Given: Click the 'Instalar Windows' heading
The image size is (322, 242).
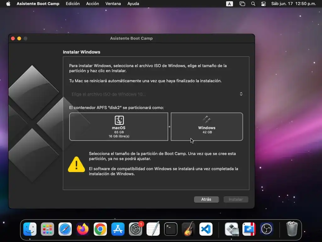Looking at the screenshot, I should 81,52.
